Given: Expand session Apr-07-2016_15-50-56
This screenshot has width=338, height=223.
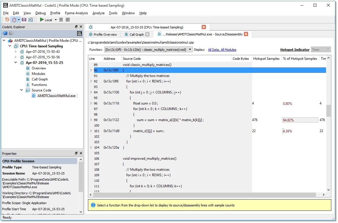Looking at the screenshot, I should (x=15, y=57).
